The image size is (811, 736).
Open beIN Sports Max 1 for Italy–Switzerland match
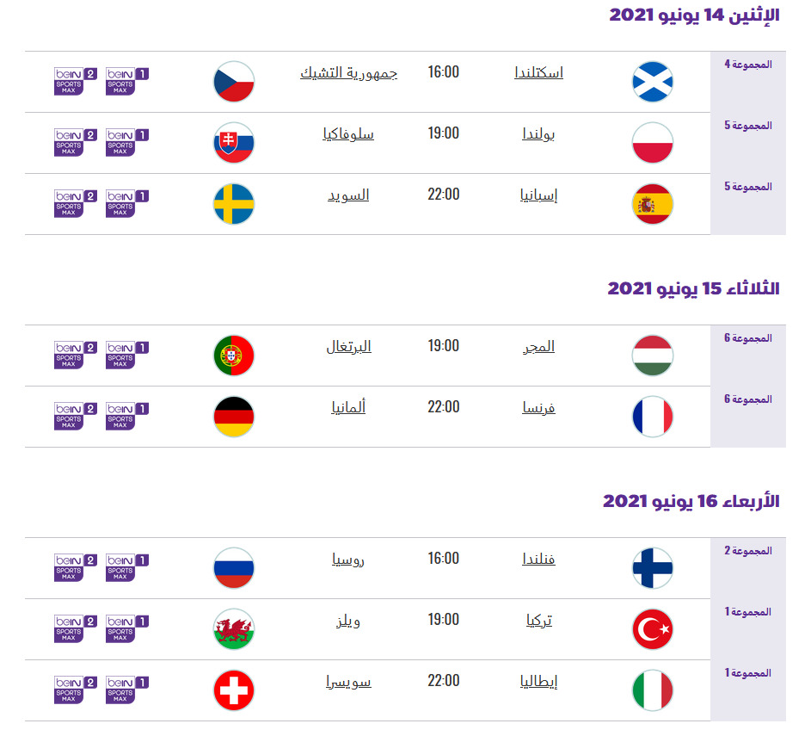coord(127,690)
